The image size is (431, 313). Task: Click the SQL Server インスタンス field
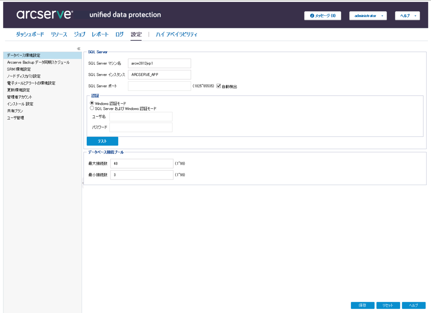pos(159,75)
